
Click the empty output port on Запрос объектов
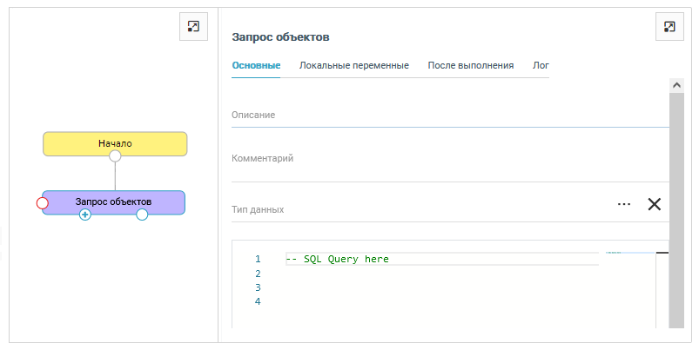[142, 215]
